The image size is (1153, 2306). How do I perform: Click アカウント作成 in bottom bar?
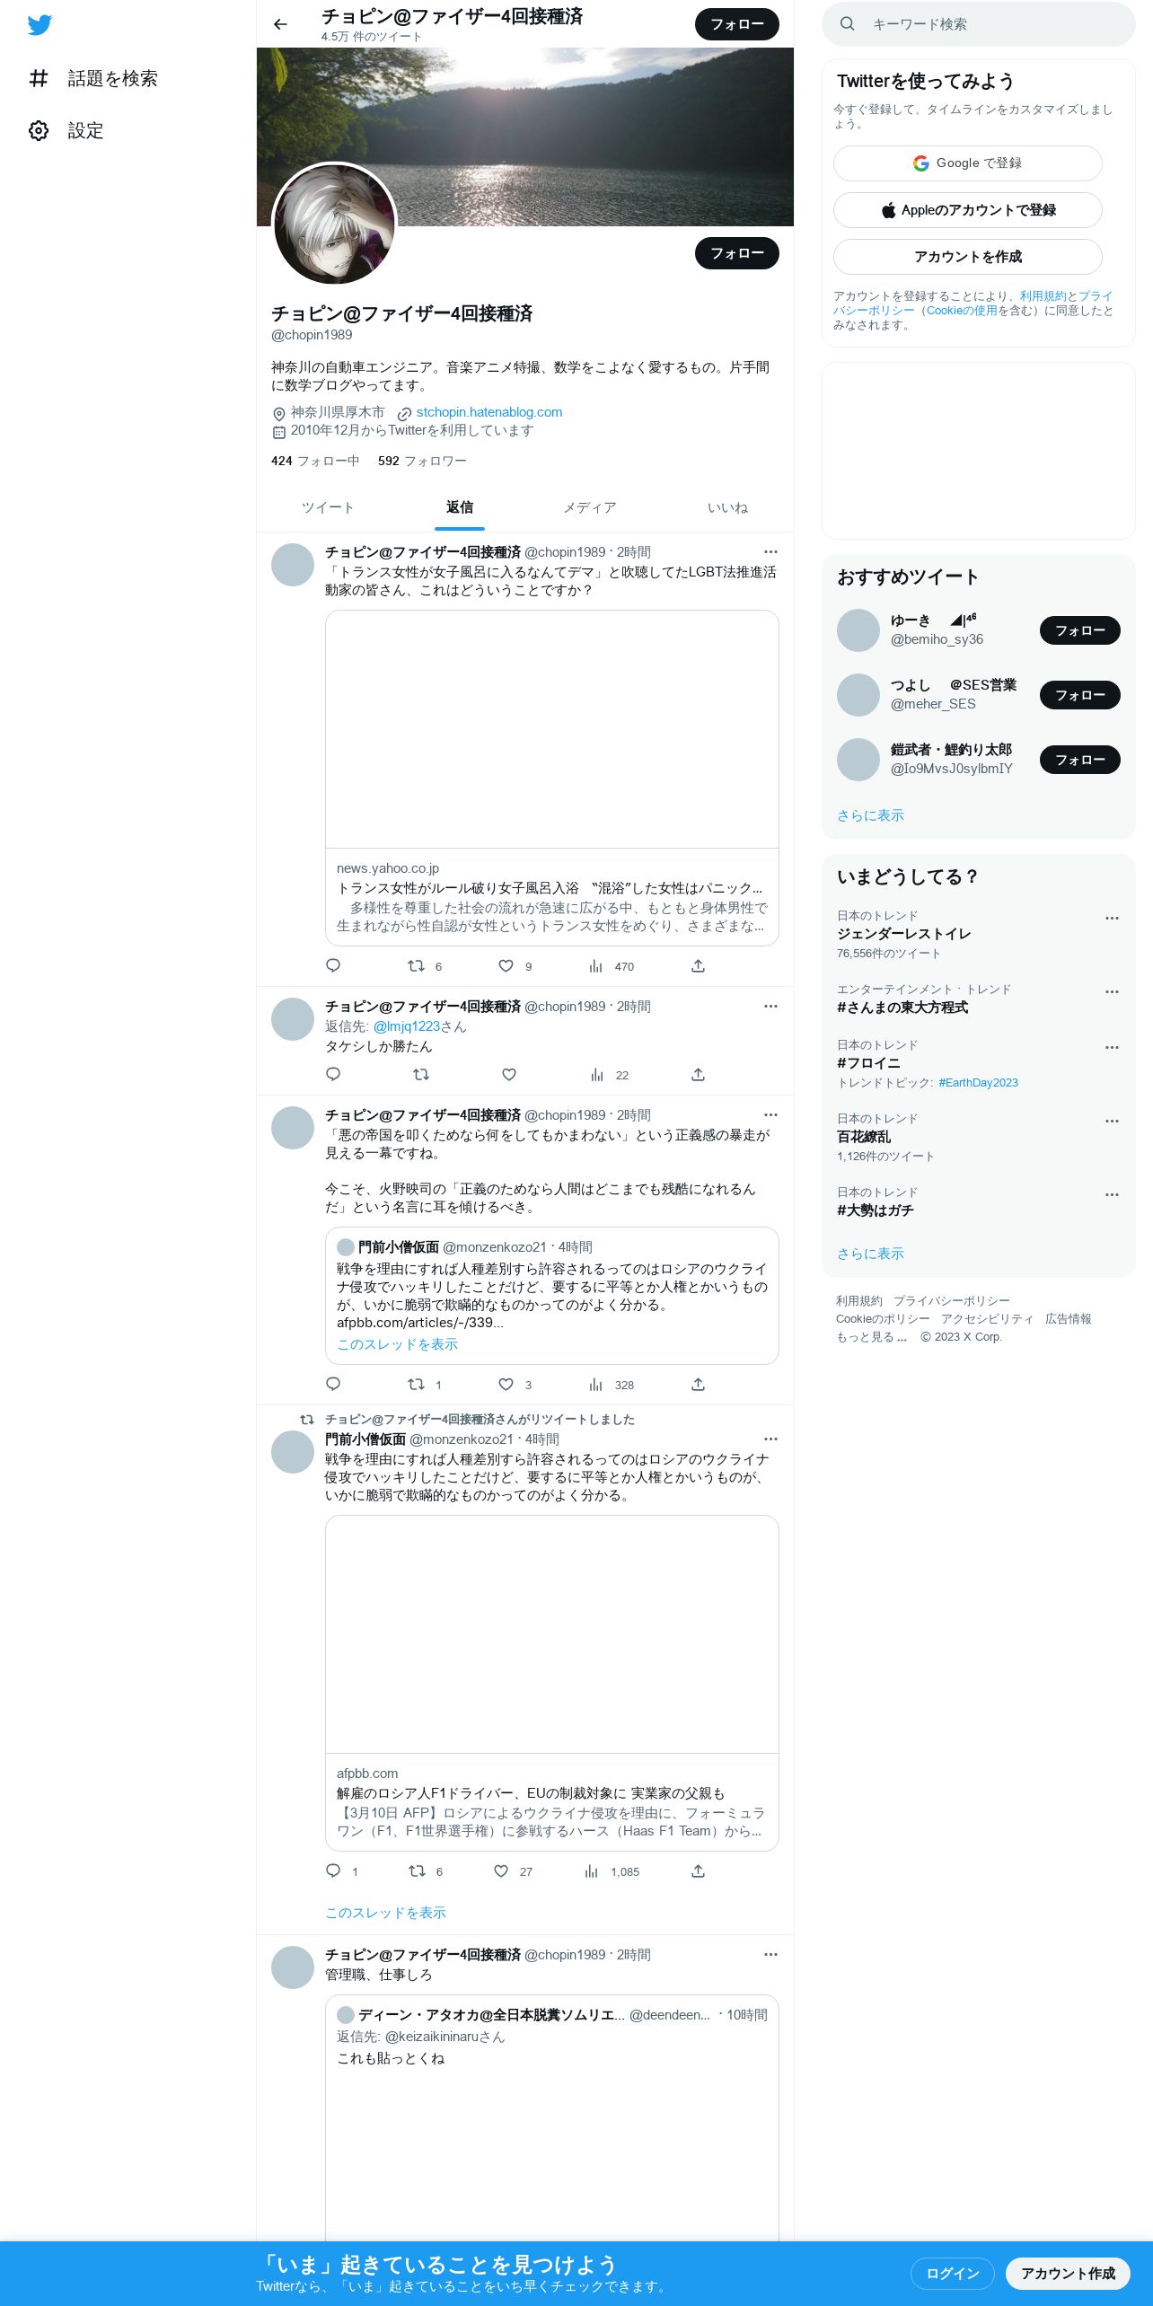click(x=1068, y=2273)
